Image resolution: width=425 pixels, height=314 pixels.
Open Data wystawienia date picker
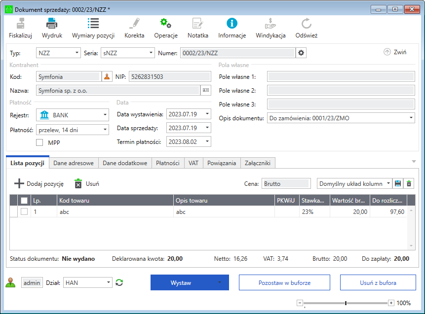[x=207, y=114]
